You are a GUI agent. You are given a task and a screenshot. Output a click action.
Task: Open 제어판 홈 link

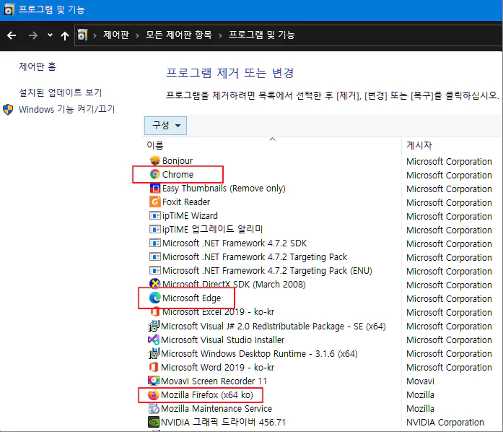tap(38, 66)
